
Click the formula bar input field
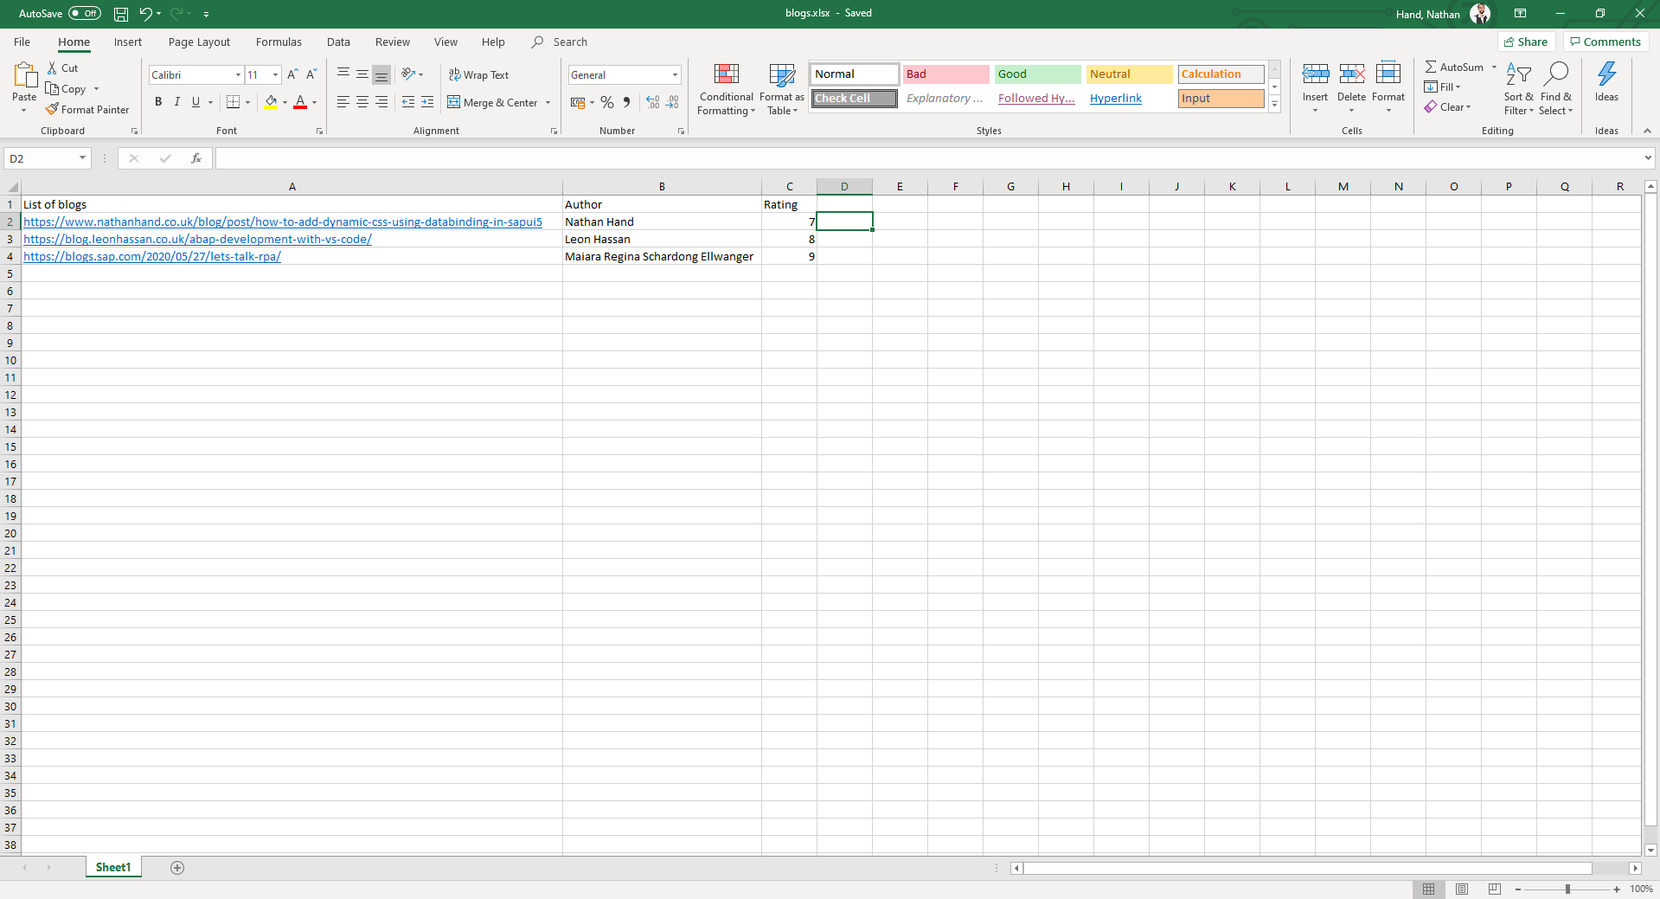pos(928,158)
